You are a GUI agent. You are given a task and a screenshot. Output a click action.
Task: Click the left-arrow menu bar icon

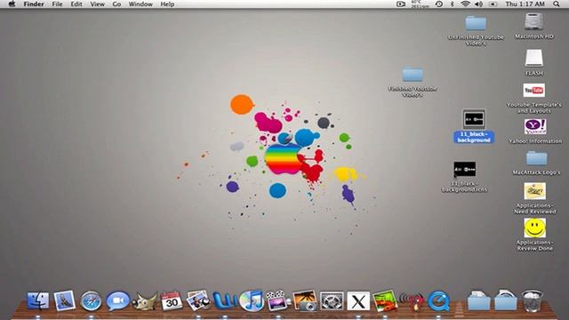(493, 4)
